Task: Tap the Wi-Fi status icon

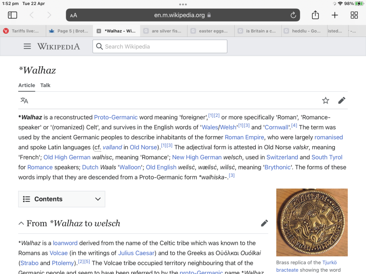Action: [x=340, y=4]
